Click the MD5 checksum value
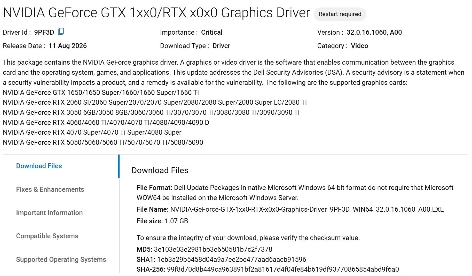Screen dimensions: 472x276 [x=213, y=249]
